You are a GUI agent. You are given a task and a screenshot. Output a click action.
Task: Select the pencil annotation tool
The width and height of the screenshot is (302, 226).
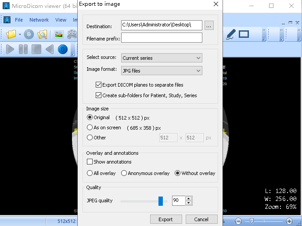[231, 34]
